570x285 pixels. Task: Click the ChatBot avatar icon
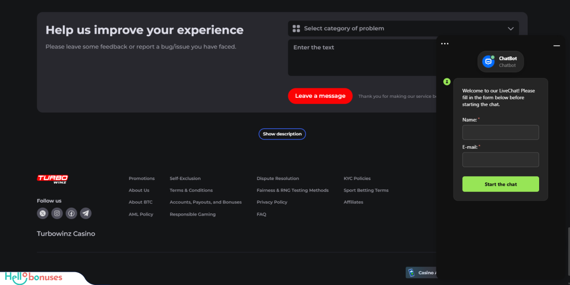click(x=488, y=61)
